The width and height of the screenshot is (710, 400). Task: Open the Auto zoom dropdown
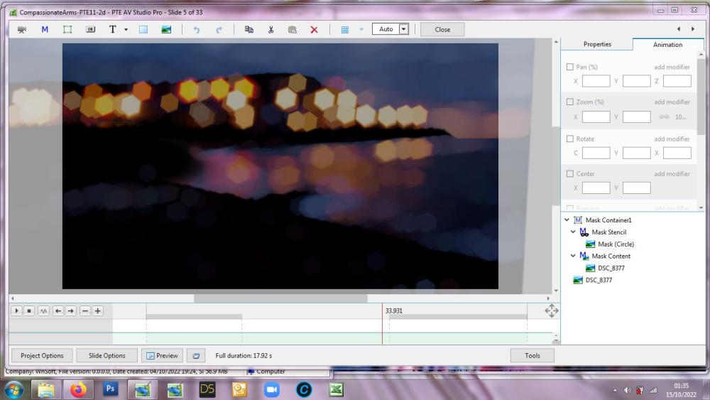tap(404, 29)
